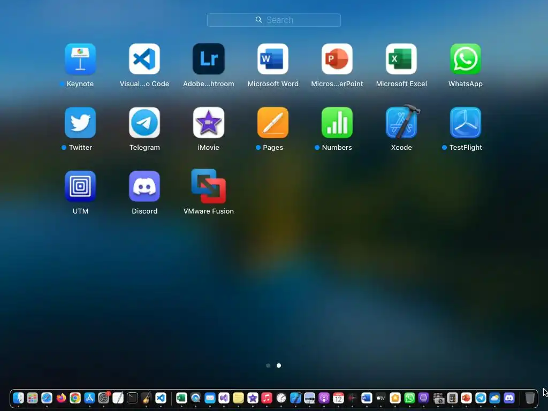Screen dimensions: 548x411
Task: Click the Launchpad search field
Action: point(273,20)
